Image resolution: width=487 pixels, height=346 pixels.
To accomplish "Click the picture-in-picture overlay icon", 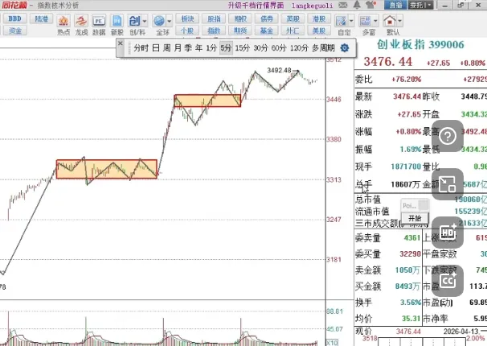I will click(448, 184).
